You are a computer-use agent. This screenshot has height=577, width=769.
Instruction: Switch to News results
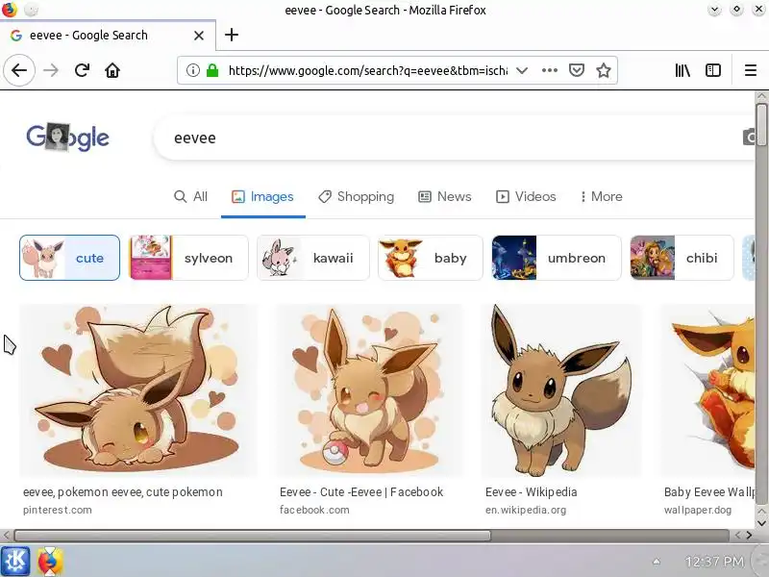click(445, 197)
